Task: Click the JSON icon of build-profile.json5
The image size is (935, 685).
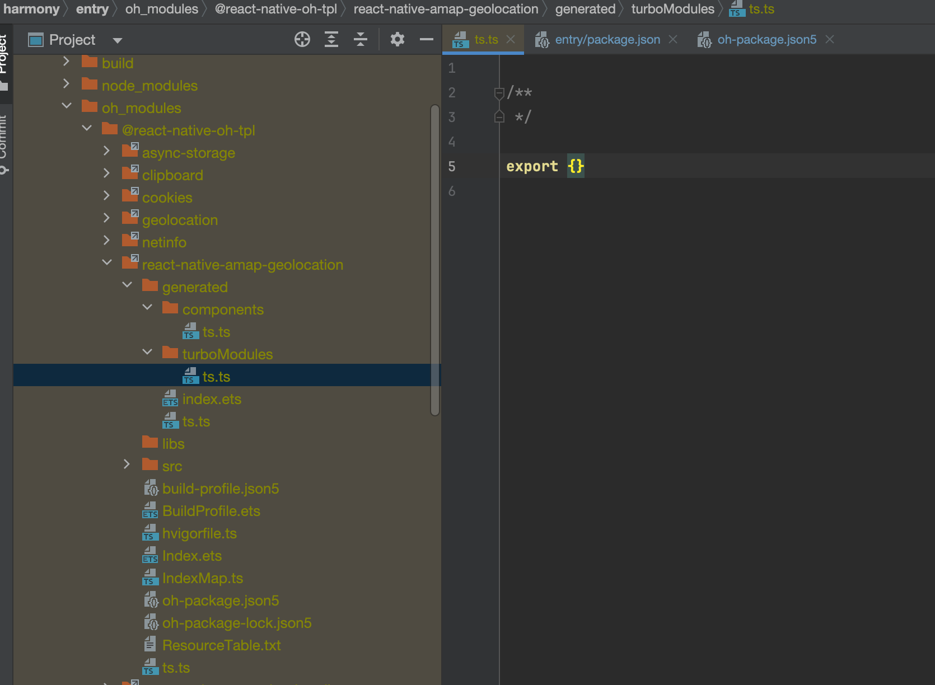Action: [x=151, y=488]
